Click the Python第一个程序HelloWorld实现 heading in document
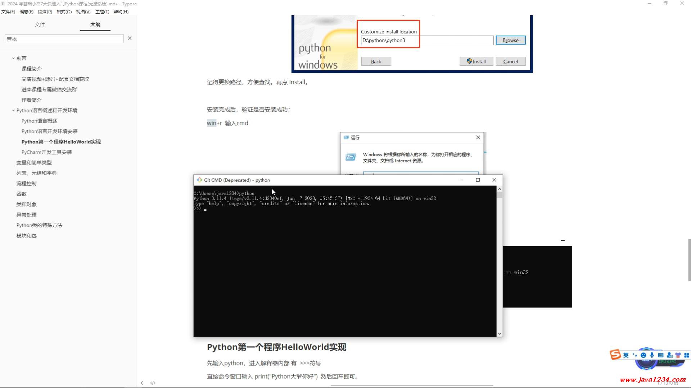The width and height of the screenshot is (691, 388). coord(276,347)
